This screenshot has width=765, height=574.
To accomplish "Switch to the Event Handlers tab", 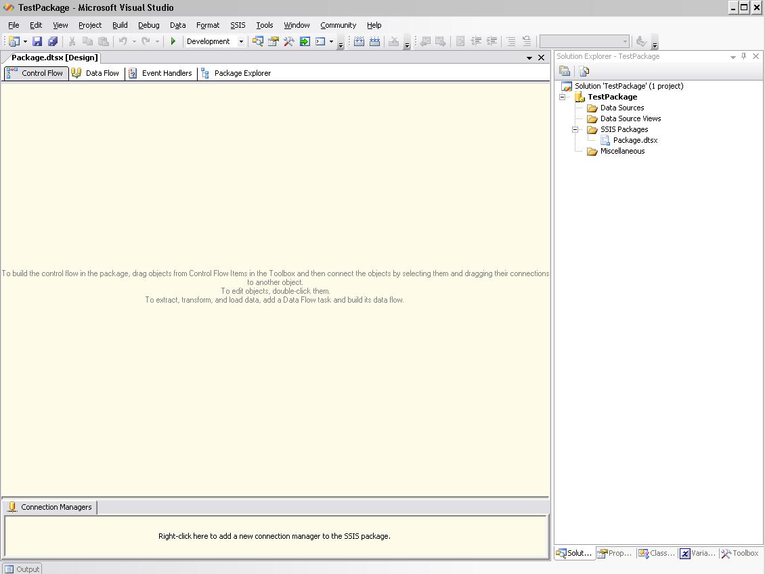I will [x=161, y=73].
